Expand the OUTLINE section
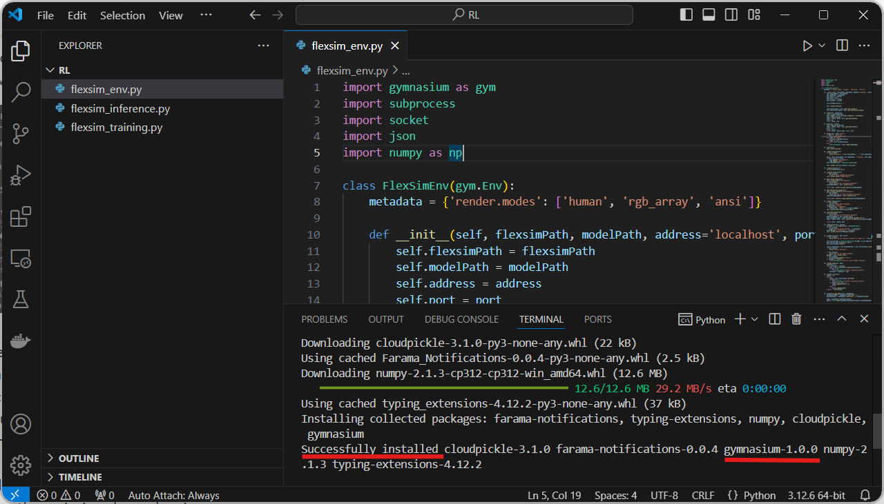This screenshot has height=504, width=884. pos(79,458)
